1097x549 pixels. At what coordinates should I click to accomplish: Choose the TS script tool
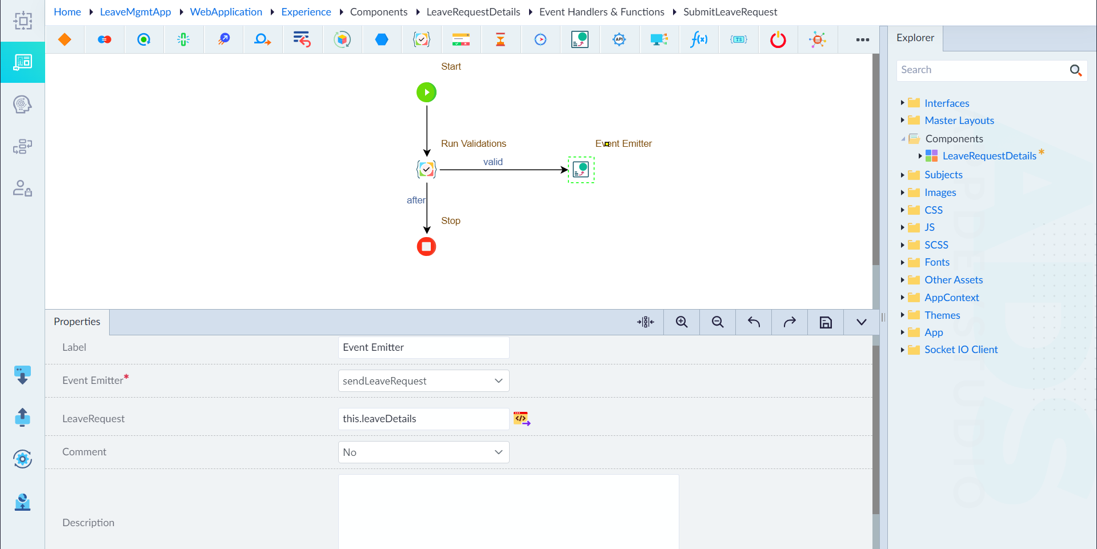pos(739,39)
